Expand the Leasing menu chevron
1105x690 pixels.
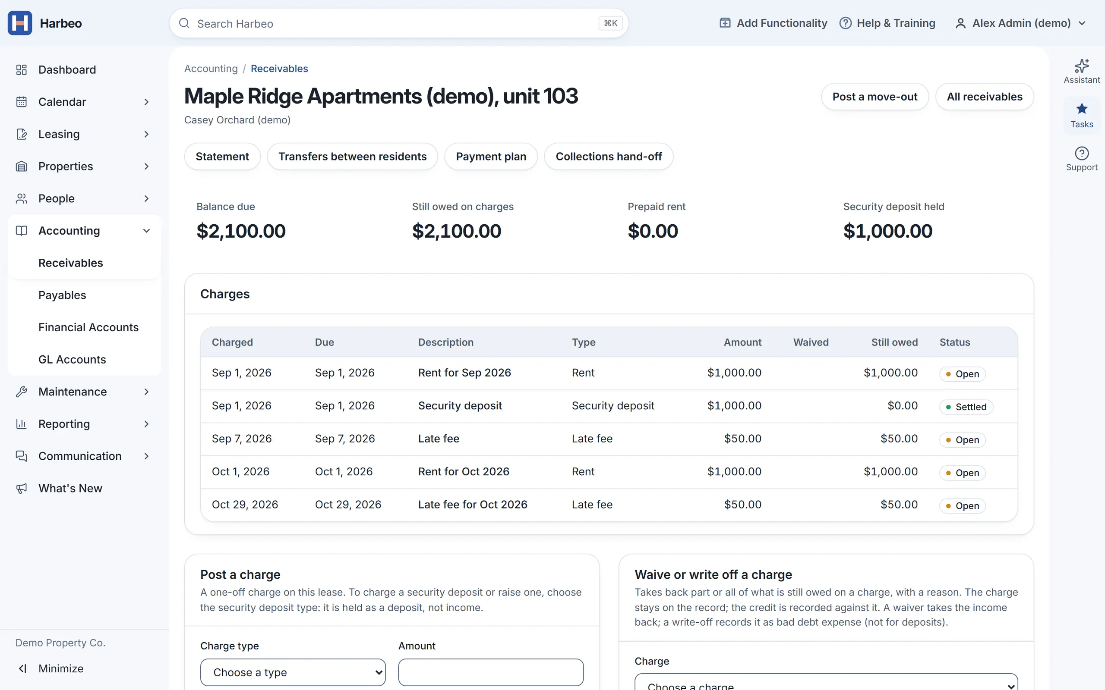(x=147, y=134)
